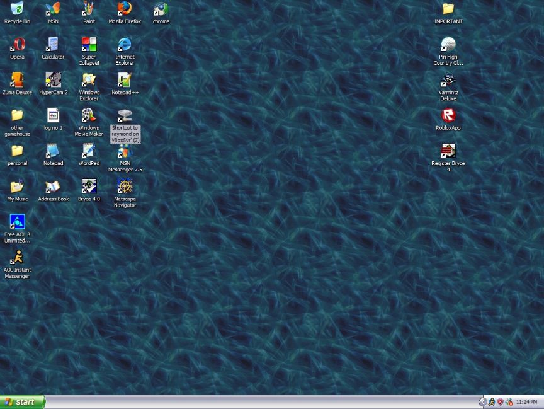Click the My Music folder icon
Screen dimensions: 544x409
17,187
